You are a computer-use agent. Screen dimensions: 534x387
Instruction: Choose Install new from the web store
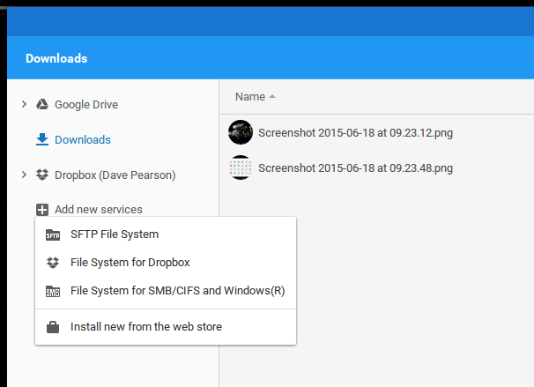(166, 327)
